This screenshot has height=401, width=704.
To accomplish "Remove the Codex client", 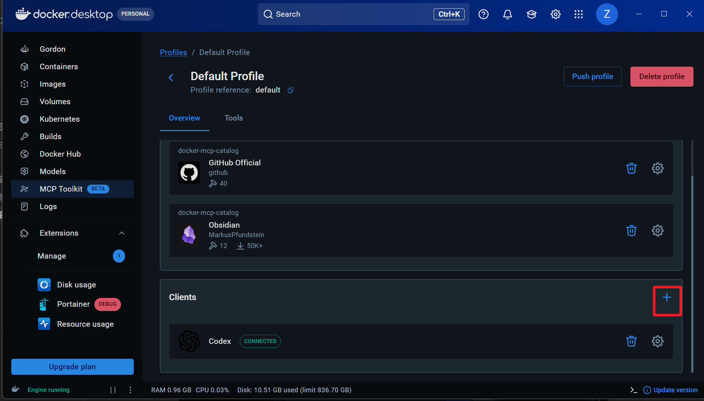I will tap(631, 341).
